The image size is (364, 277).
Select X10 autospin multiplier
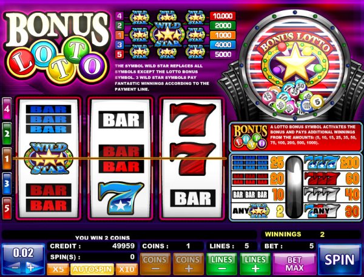(127, 269)
